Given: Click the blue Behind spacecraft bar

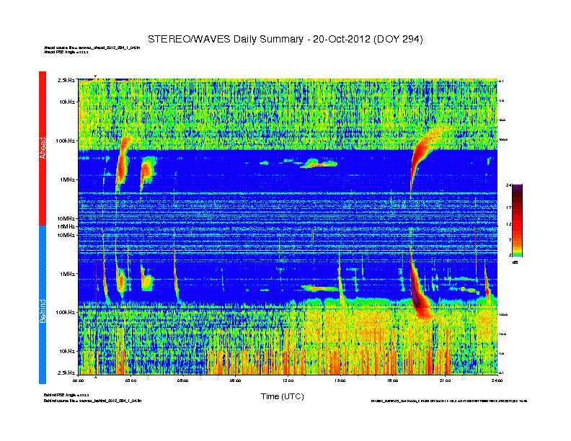Looking at the screenshot, I should (x=43, y=305).
